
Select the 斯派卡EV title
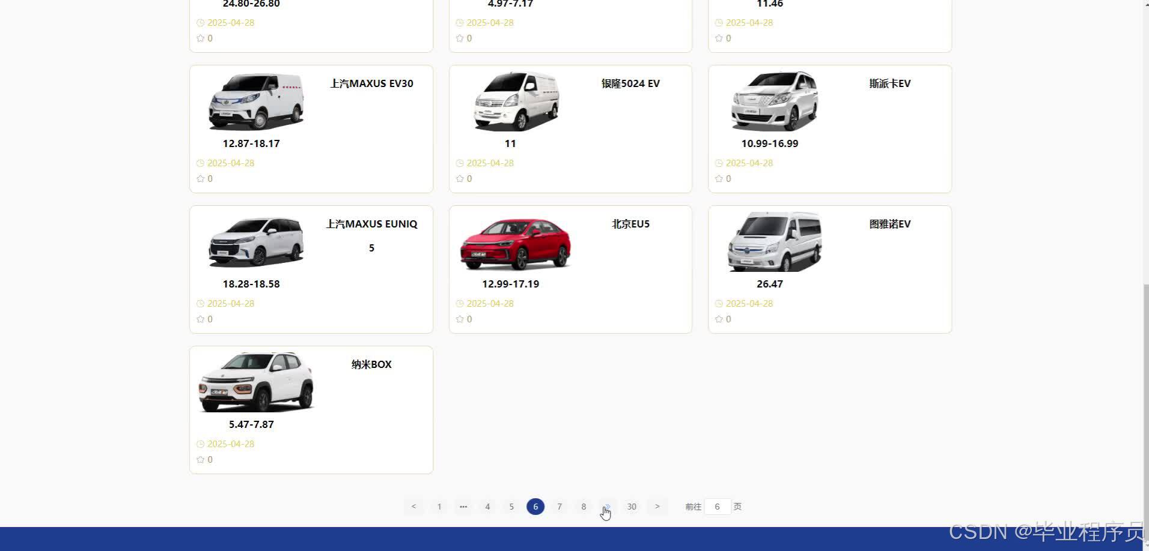pos(890,83)
